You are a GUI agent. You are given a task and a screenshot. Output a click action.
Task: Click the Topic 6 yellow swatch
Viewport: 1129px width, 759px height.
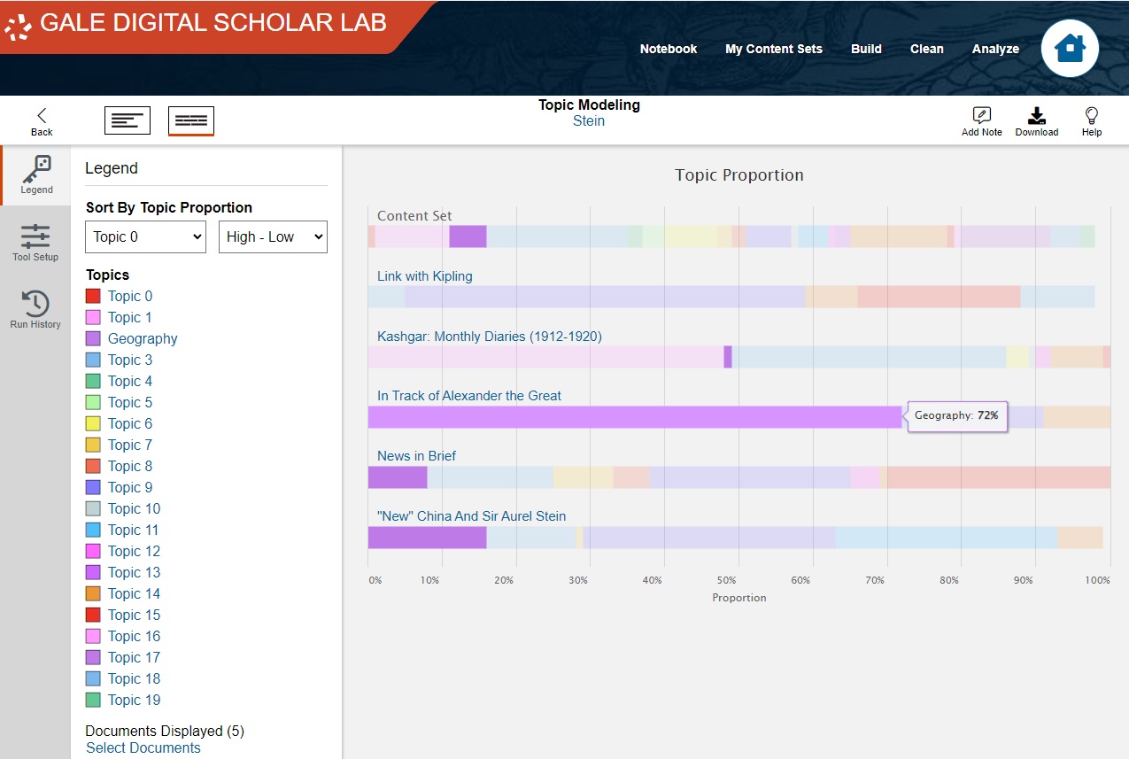coord(93,423)
